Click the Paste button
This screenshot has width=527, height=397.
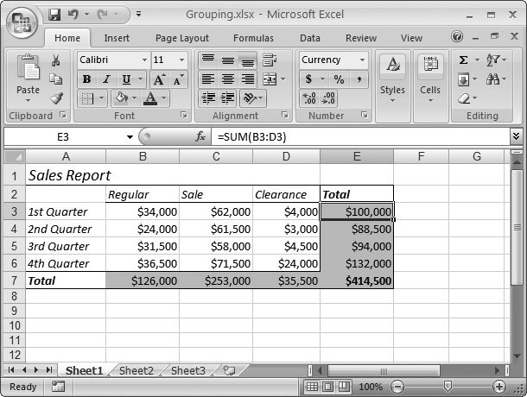pos(28,78)
